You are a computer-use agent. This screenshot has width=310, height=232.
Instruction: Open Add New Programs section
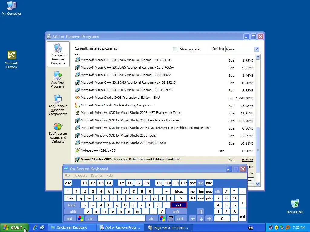point(58,80)
